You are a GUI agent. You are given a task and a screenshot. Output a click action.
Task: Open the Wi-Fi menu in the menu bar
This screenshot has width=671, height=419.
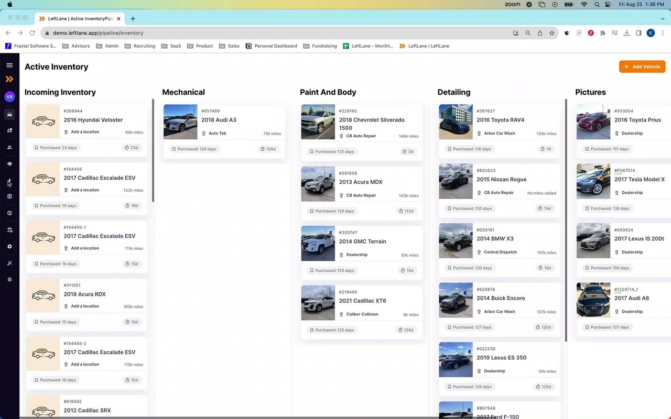[x=584, y=4]
